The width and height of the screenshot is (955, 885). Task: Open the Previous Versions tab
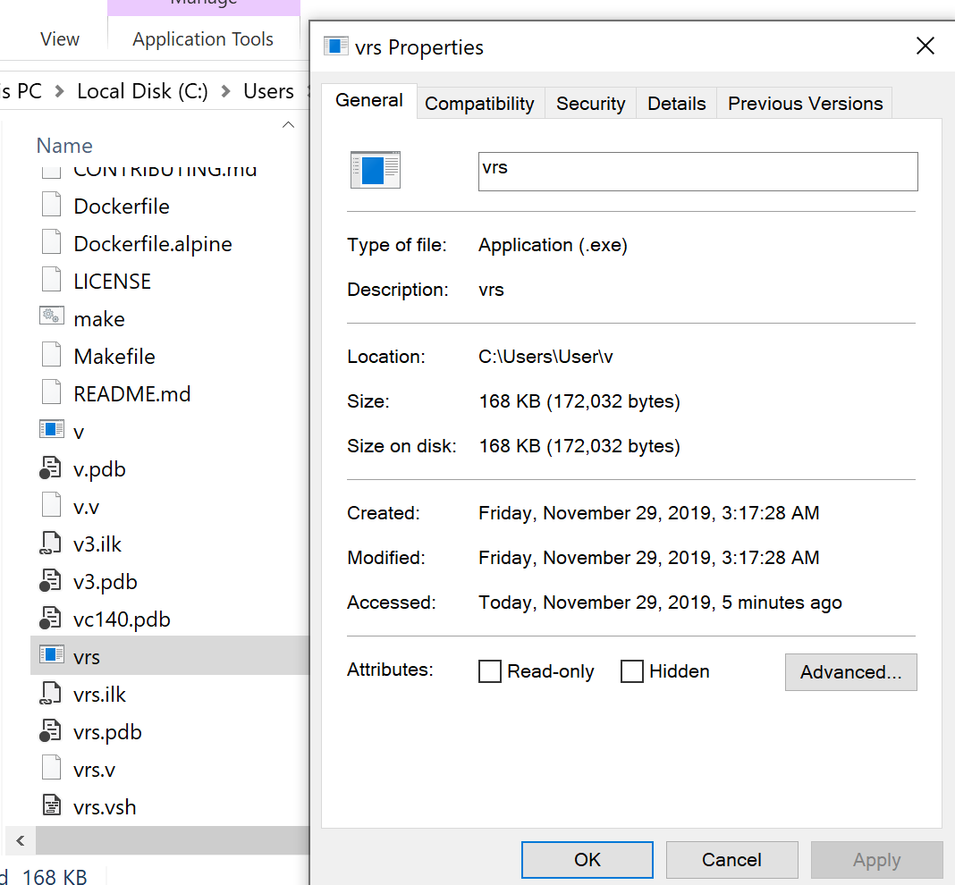click(805, 104)
